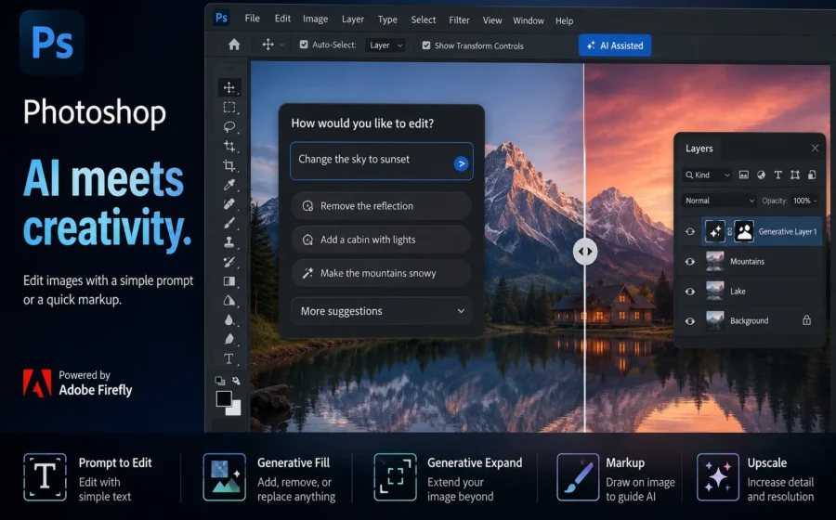Open the Filter menu
836x520 pixels.
(459, 20)
